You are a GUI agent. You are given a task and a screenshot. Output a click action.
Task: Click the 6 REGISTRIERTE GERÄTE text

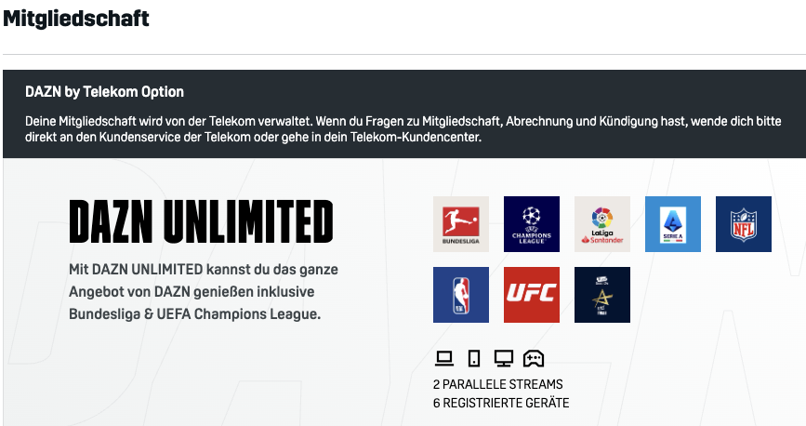(501, 403)
